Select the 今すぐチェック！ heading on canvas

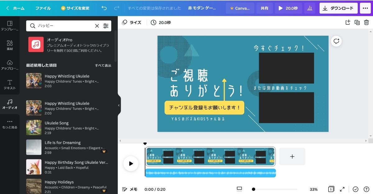[279, 48]
